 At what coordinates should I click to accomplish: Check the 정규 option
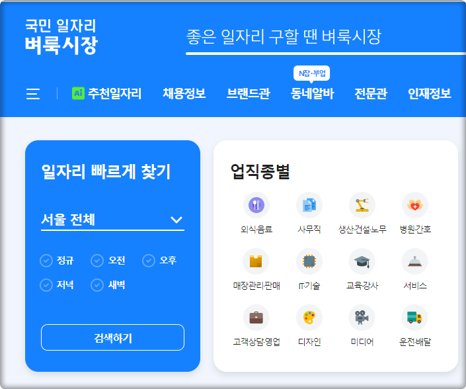click(x=46, y=261)
